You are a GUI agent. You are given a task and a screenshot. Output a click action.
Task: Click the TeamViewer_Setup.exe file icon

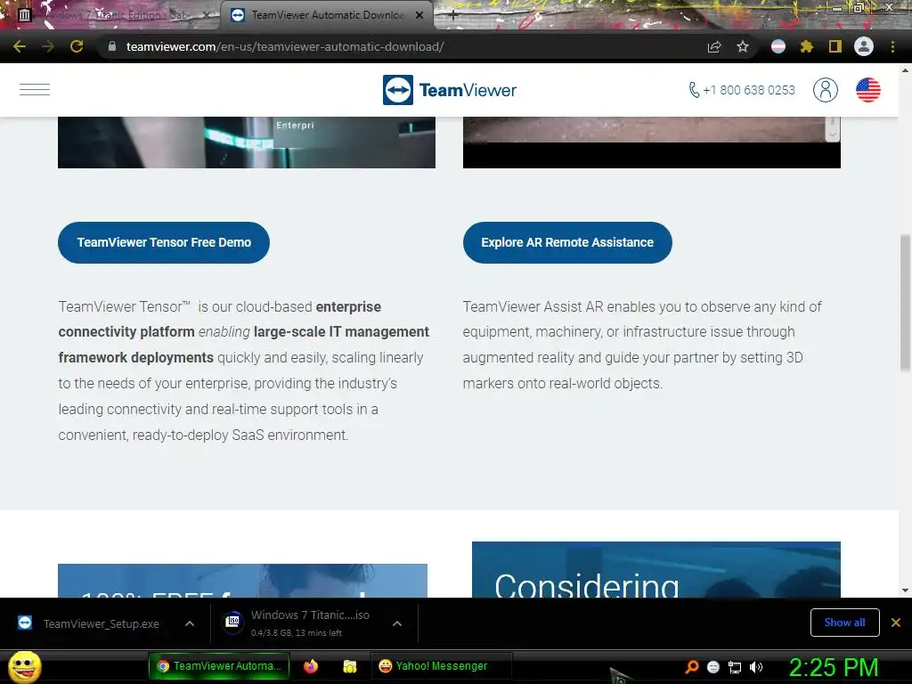(25, 623)
